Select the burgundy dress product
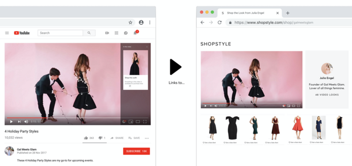The image size is (352, 166). pyautogui.click(x=275, y=128)
